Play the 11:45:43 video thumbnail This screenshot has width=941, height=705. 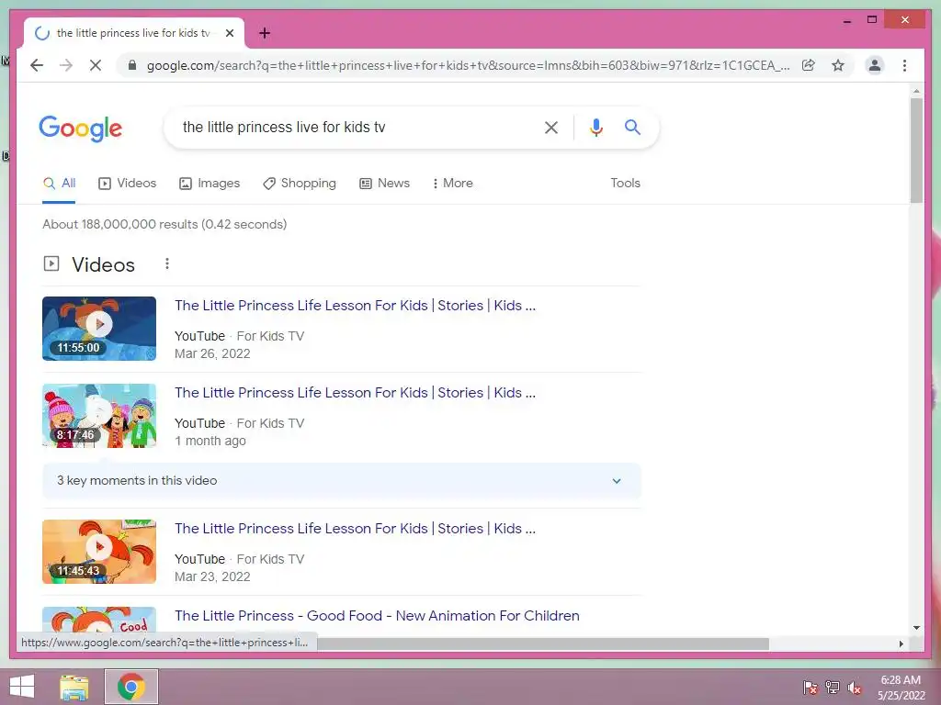click(x=99, y=552)
